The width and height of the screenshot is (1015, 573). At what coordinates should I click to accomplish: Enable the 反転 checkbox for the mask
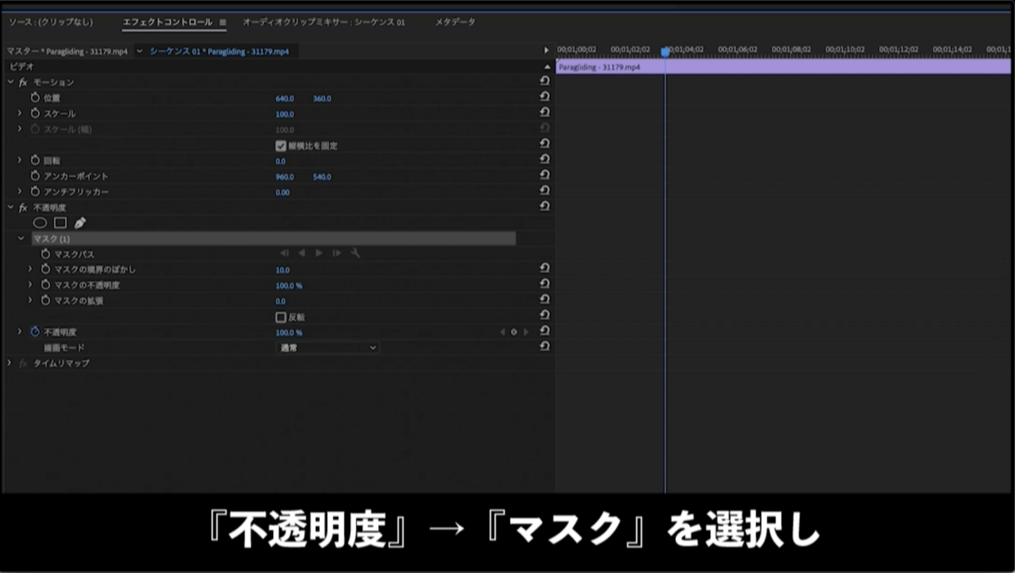coord(283,316)
